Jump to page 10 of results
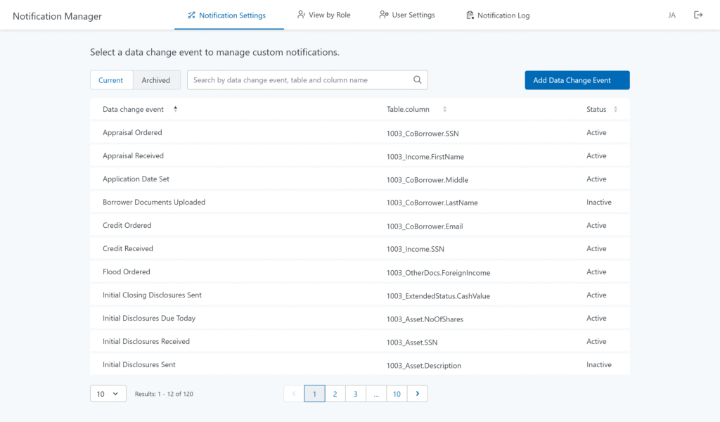This screenshot has width=720, height=422. tap(397, 394)
